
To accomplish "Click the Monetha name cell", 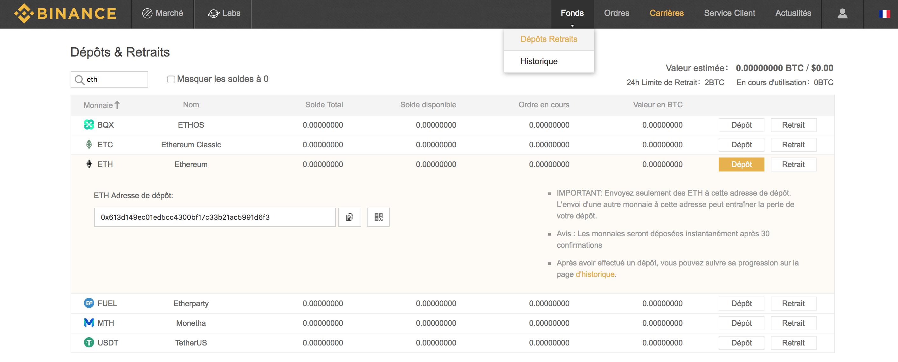I will (x=191, y=323).
